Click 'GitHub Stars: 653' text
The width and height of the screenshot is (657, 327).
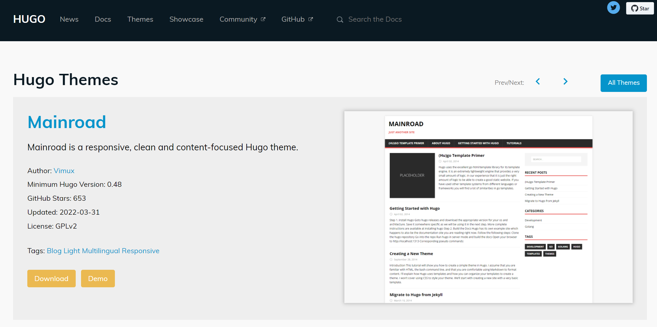click(x=57, y=198)
